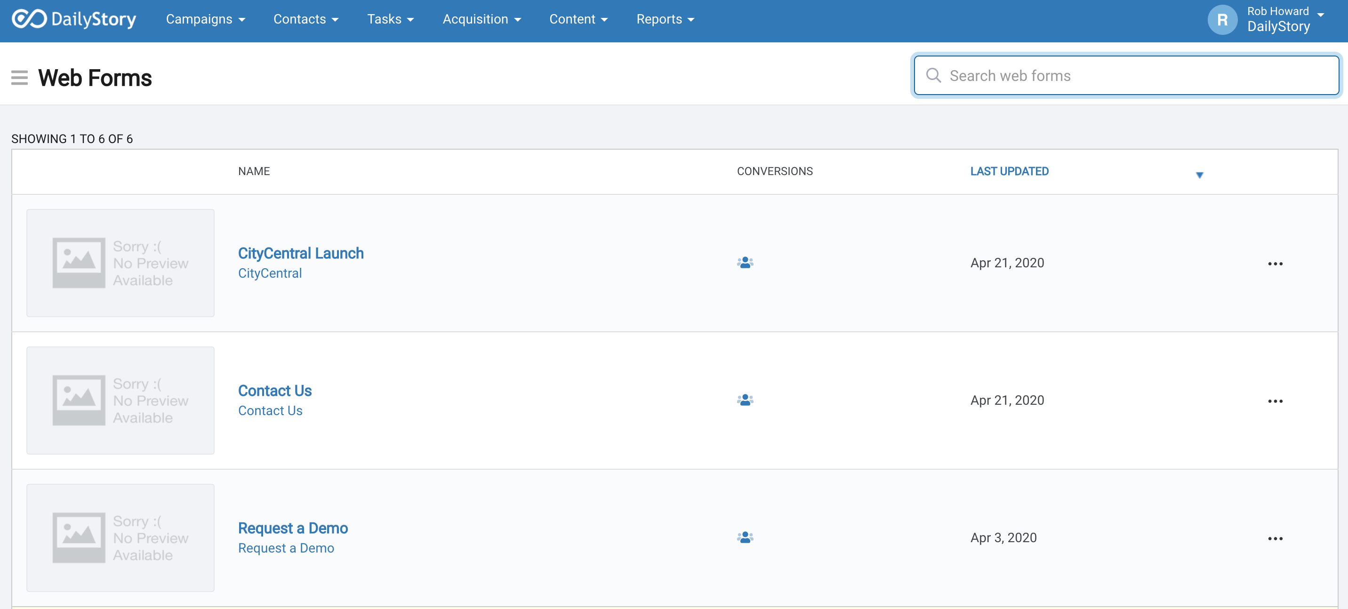Open the Campaigns menu
Viewport: 1348px width, 609px height.
tap(206, 19)
